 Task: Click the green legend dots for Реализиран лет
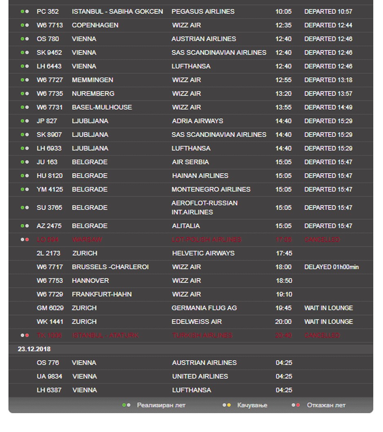point(126,405)
